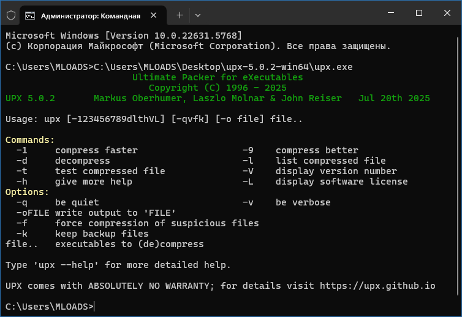
Task: Click the upx.exe command path line
Action: point(179,67)
